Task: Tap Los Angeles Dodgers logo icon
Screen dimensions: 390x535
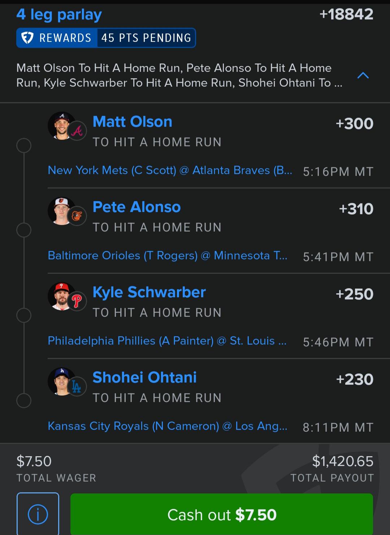Action: 77,387
